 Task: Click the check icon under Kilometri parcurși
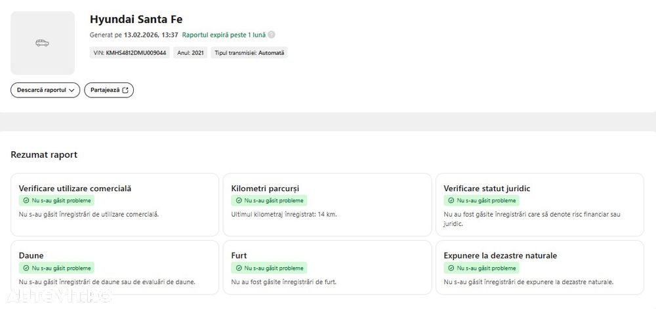click(x=239, y=201)
